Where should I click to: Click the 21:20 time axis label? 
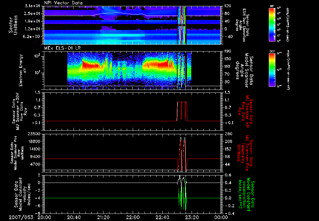(x=103, y=217)
